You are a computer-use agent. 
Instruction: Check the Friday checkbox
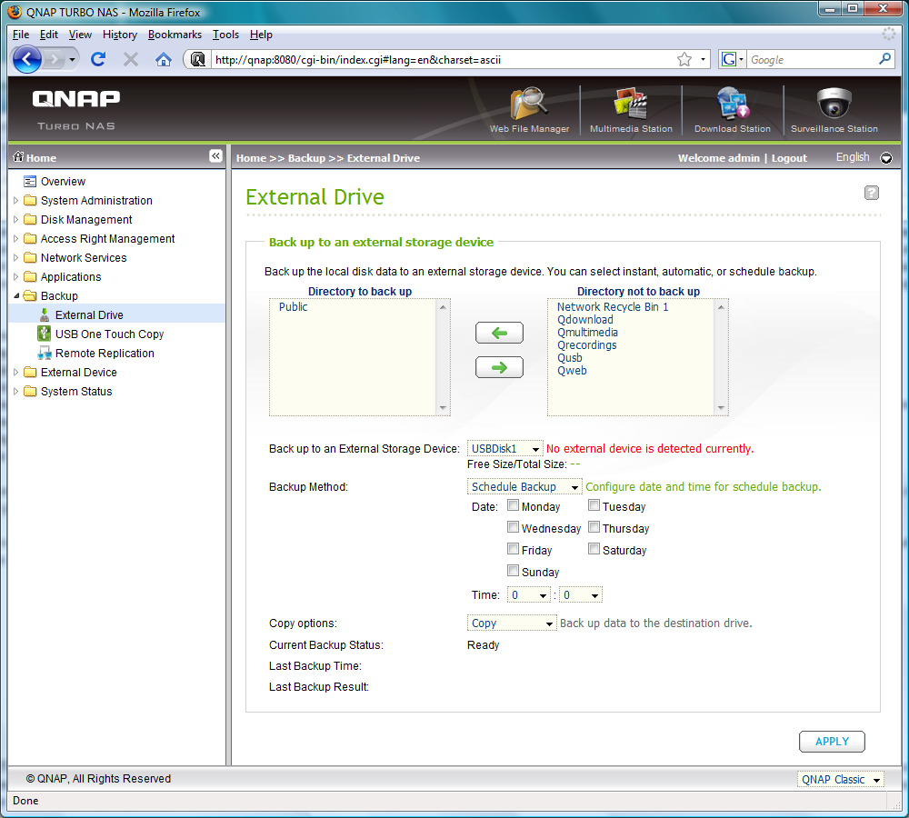[x=513, y=549]
